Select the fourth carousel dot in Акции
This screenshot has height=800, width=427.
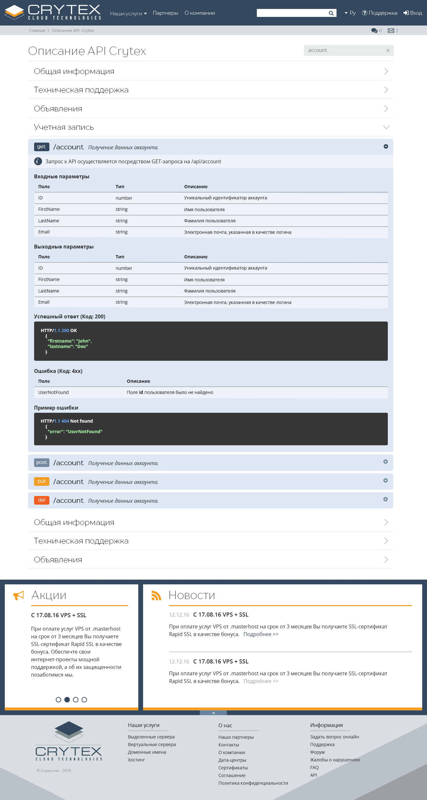[84, 700]
